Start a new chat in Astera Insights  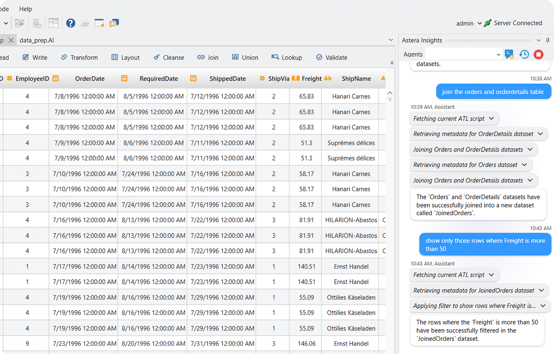point(509,54)
